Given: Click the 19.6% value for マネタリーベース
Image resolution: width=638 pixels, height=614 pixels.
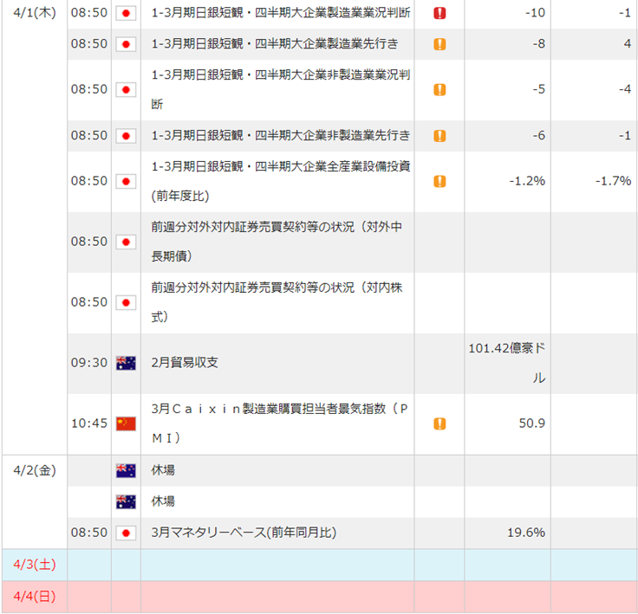Looking at the screenshot, I should pos(526,533).
